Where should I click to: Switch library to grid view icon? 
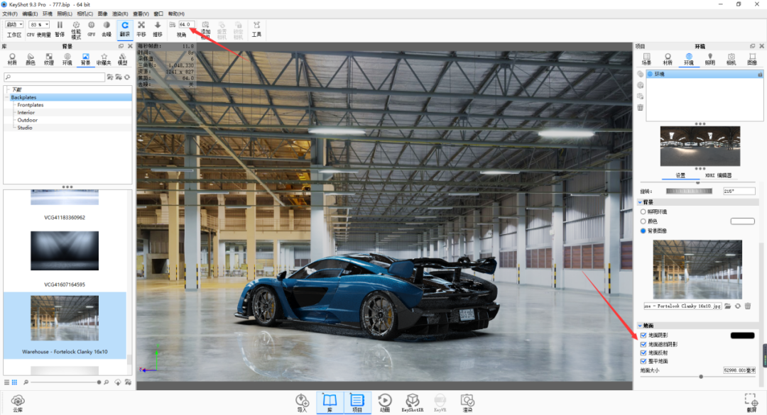pyautogui.click(x=14, y=382)
